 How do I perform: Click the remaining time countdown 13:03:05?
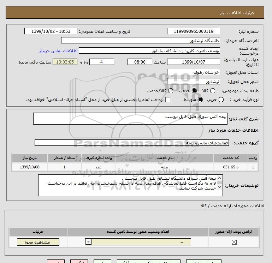65,62
